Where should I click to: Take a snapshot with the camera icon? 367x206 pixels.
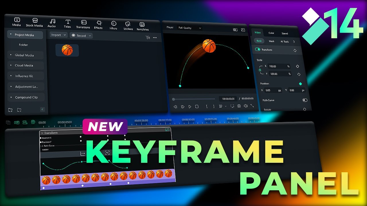[239, 106]
